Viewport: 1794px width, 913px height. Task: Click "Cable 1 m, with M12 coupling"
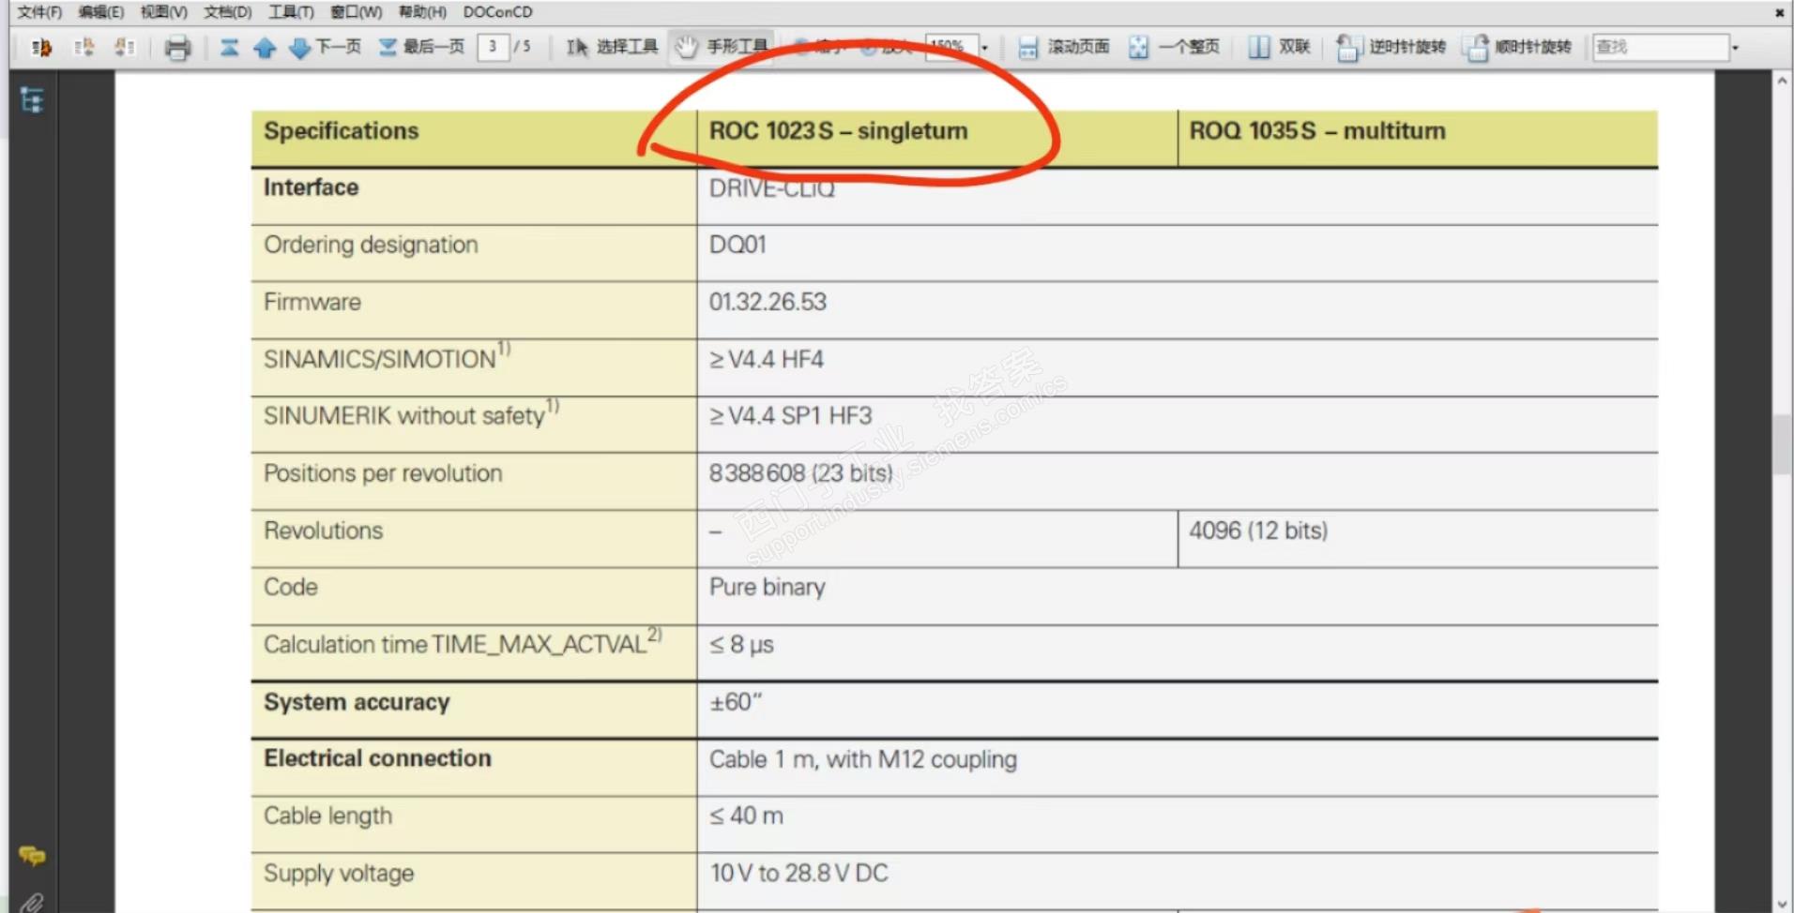[x=862, y=759]
